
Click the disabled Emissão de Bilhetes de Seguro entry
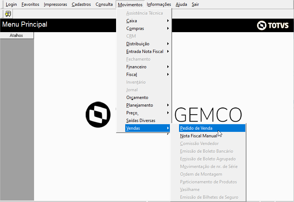(212, 197)
